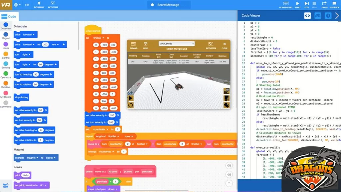Click the Step icon in the toolbar
341x192 pixels.
(x=306, y=4)
